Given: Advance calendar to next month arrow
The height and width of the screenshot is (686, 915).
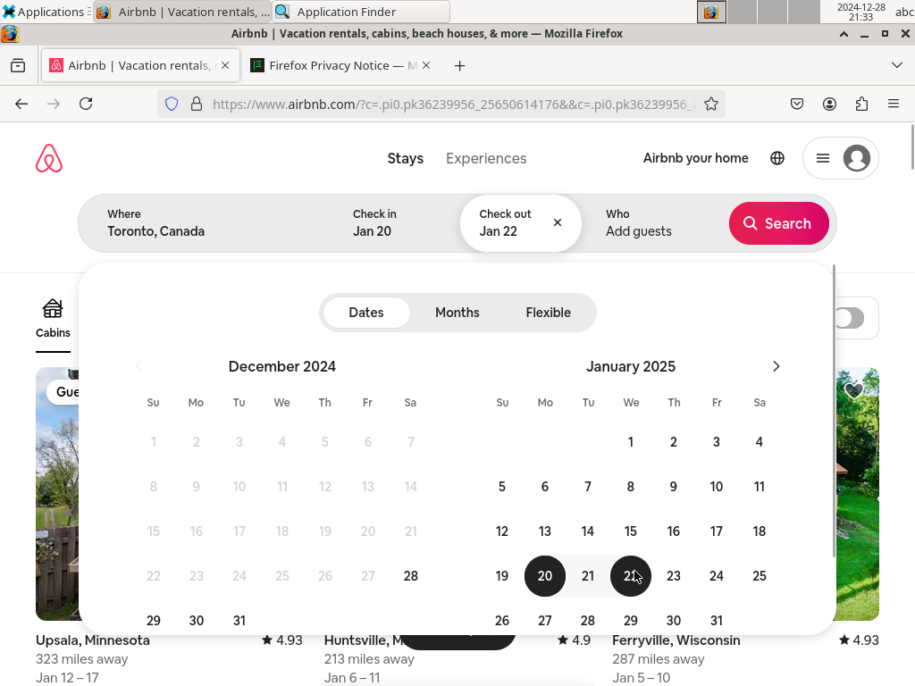Looking at the screenshot, I should click(x=776, y=366).
